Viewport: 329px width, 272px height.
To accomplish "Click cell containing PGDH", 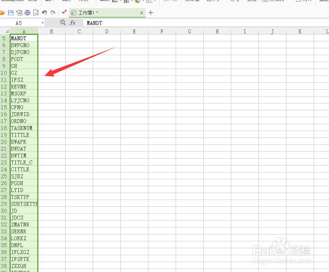I will (x=24, y=183).
